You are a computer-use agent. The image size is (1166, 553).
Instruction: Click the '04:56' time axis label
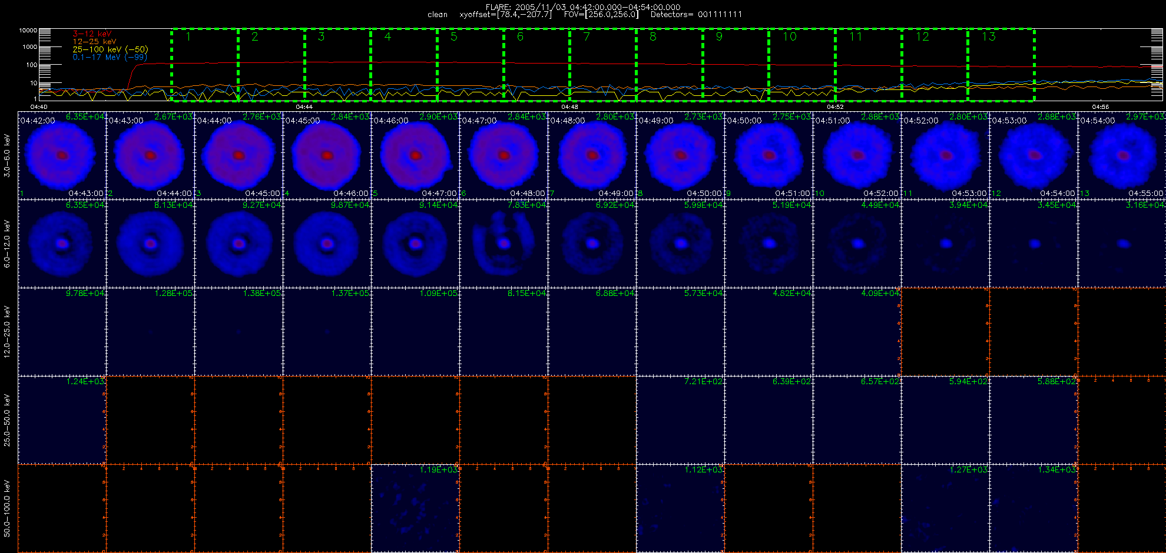tap(1100, 106)
